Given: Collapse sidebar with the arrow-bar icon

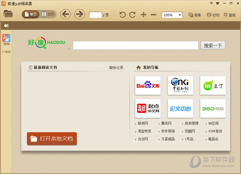Looking at the screenshot, I should 6,26.
